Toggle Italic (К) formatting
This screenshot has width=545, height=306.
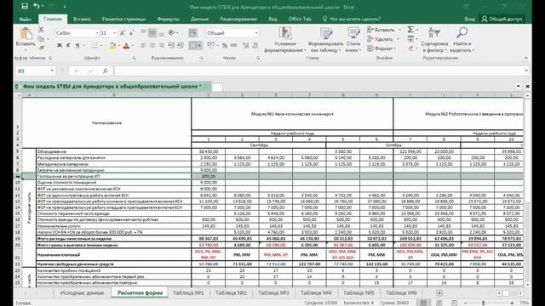point(68,45)
